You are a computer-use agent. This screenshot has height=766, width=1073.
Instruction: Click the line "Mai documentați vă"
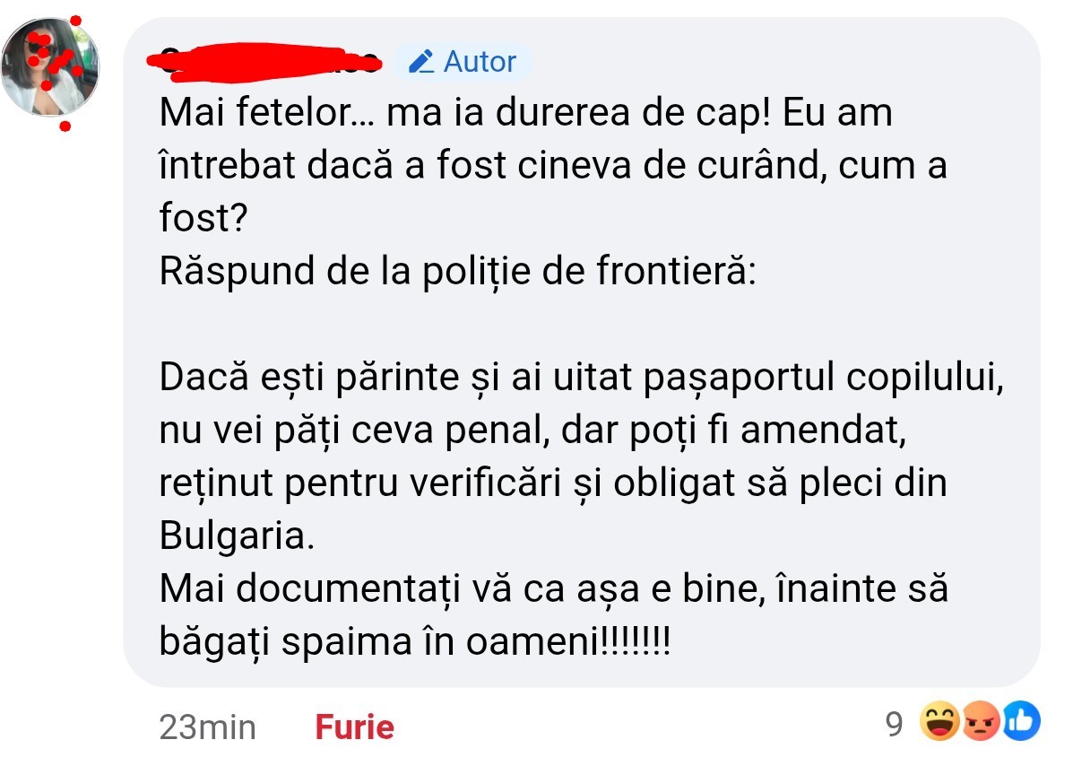pos(553,589)
